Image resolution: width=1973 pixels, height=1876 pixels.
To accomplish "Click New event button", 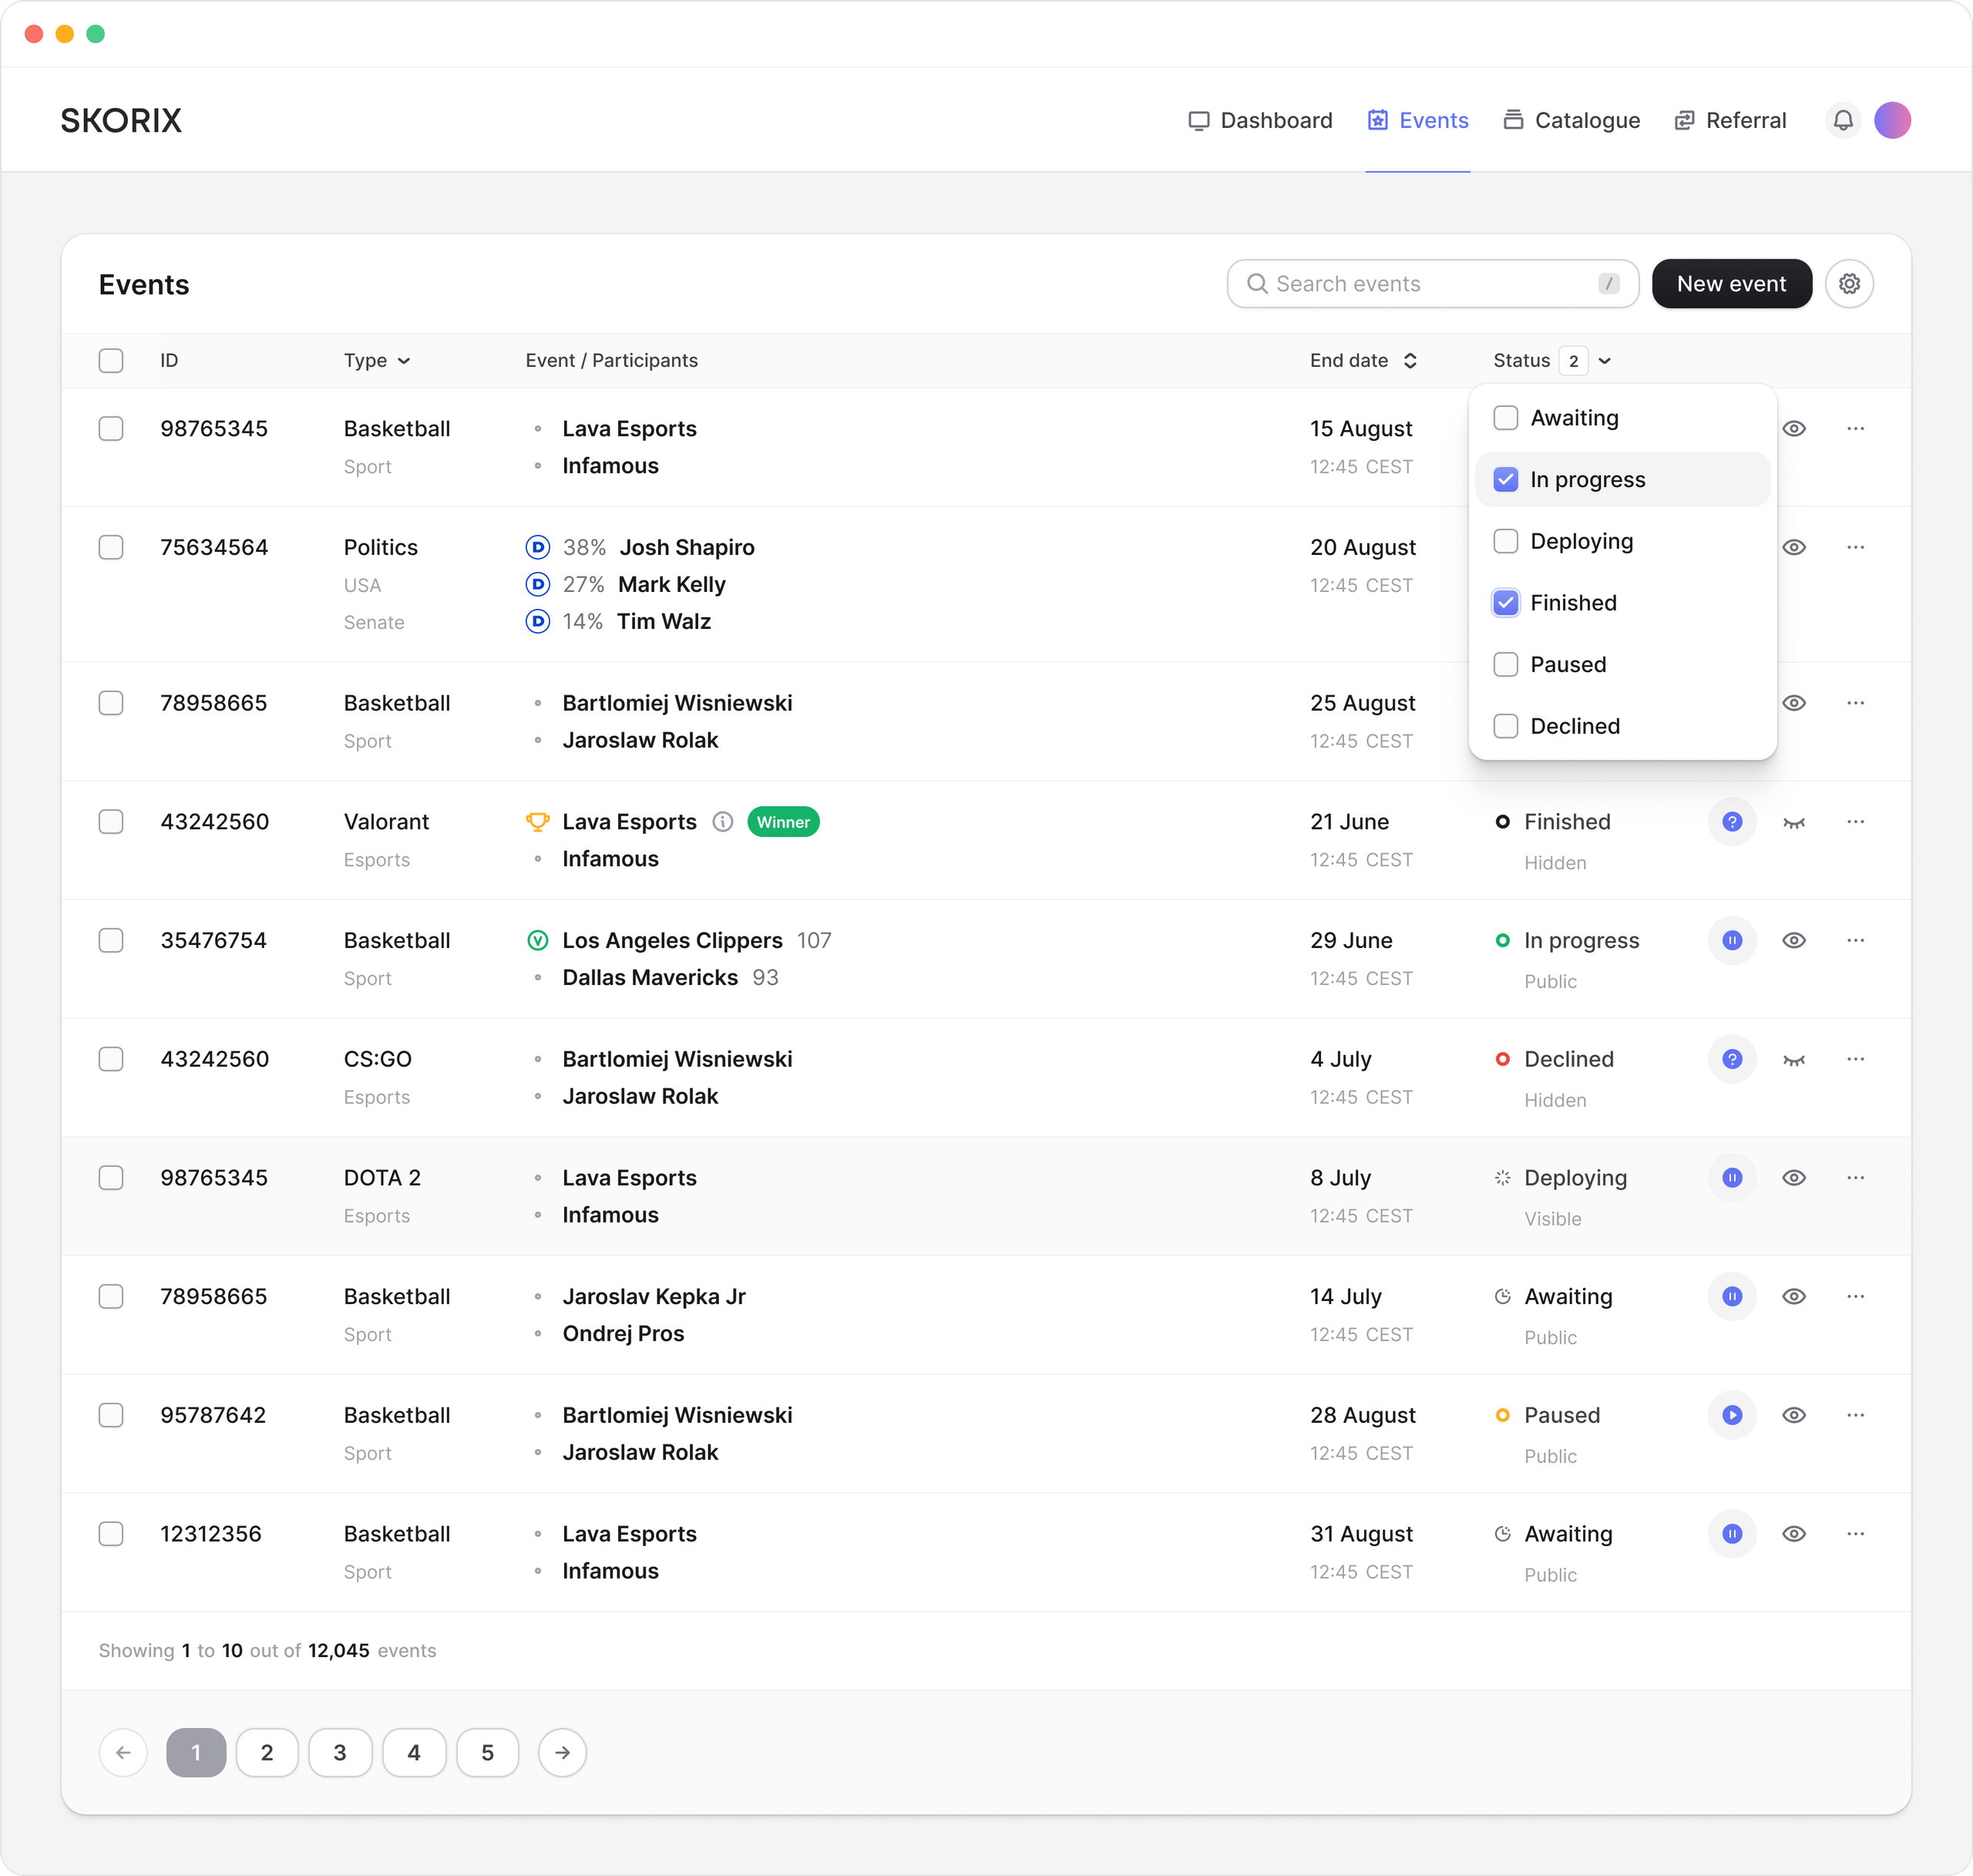I will [x=1731, y=284].
